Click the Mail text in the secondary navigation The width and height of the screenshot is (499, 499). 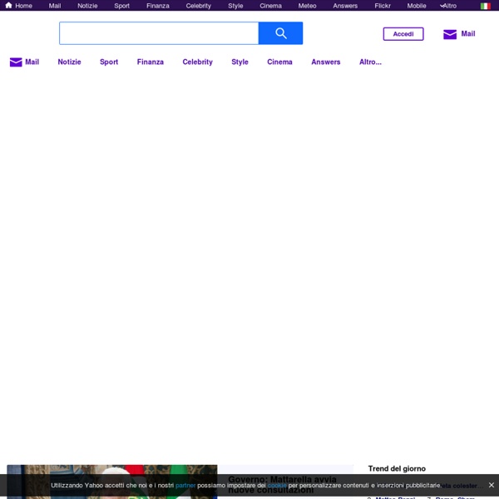coord(32,62)
